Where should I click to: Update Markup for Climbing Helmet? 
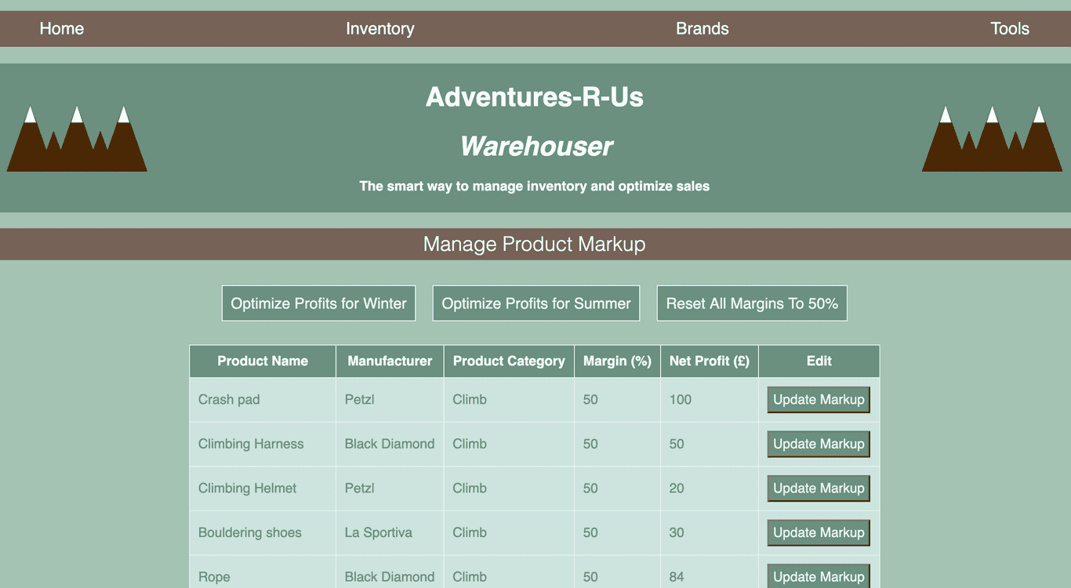819,488
